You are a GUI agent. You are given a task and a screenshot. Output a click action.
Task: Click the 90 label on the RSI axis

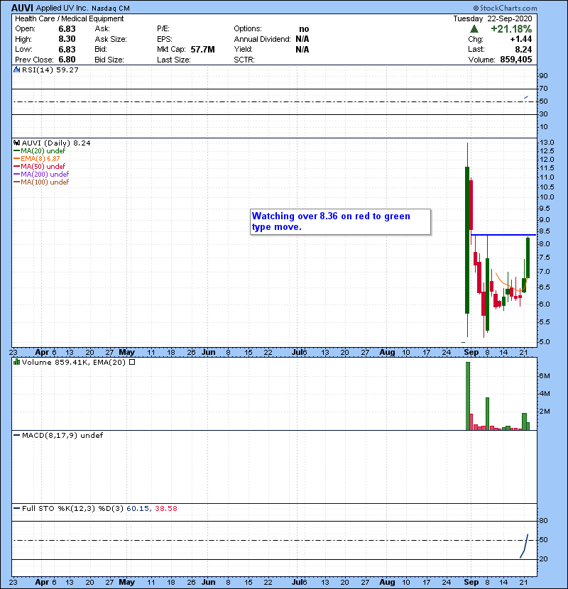tap(544, 76)
